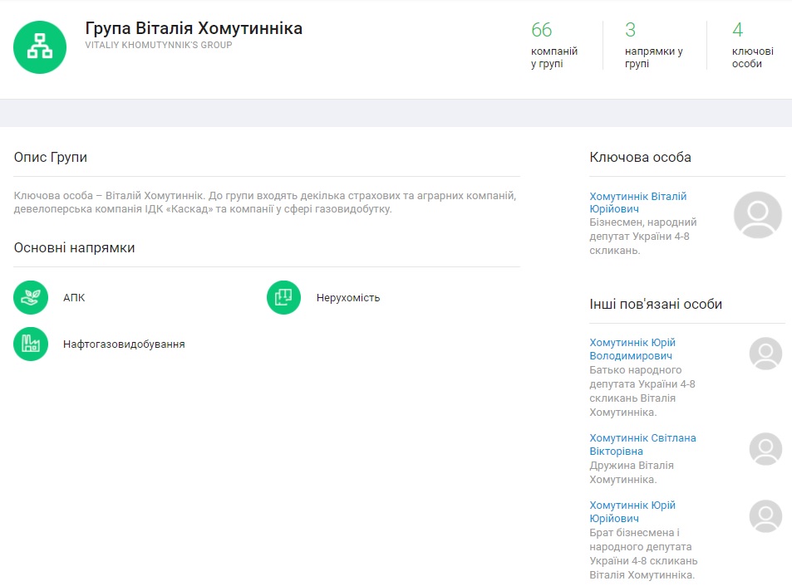Screen dimensions: 792x586
Task: Select the 3 напрямки у групі counter
Action: click(653, 45)
